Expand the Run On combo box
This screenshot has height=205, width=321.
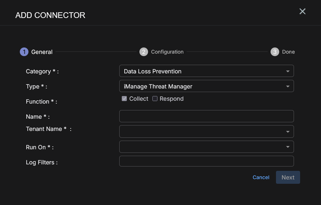[202, 147]
